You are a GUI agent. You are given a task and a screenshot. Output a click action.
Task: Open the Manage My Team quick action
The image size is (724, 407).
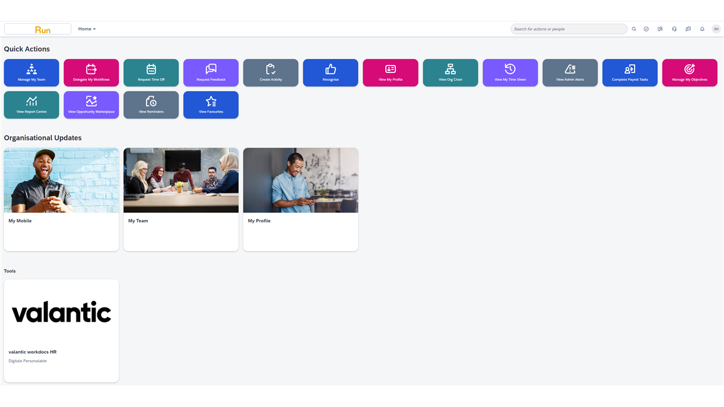[x=31, y=72]
